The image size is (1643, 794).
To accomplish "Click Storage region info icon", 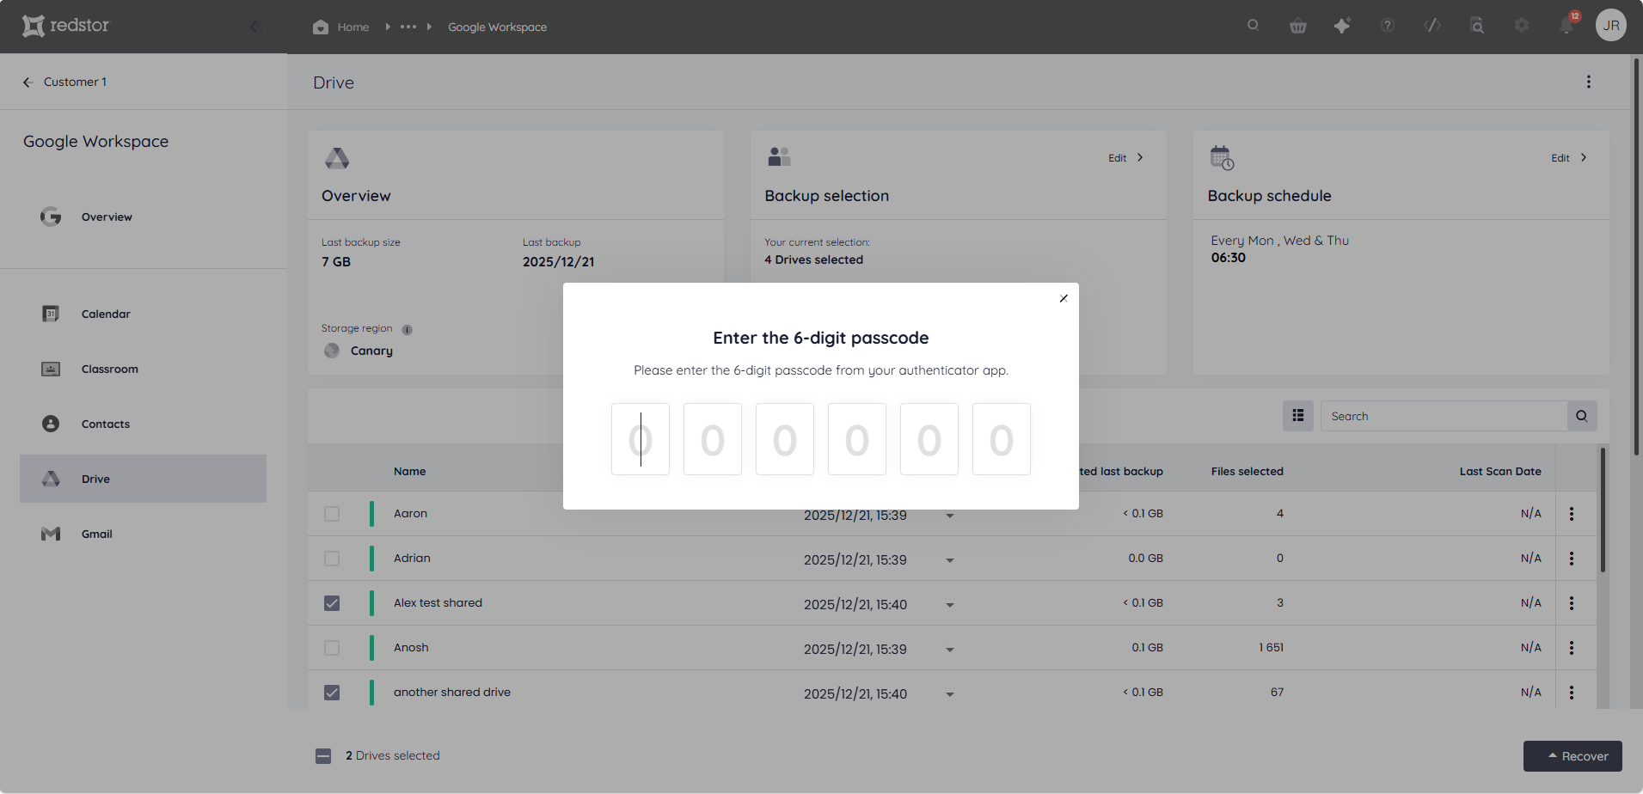I will pos(408,330).
